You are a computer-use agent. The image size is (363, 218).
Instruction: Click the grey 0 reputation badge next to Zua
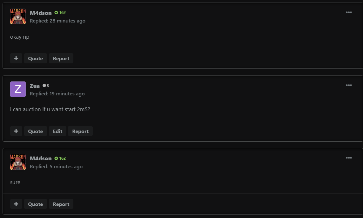[x=46, y=86]
